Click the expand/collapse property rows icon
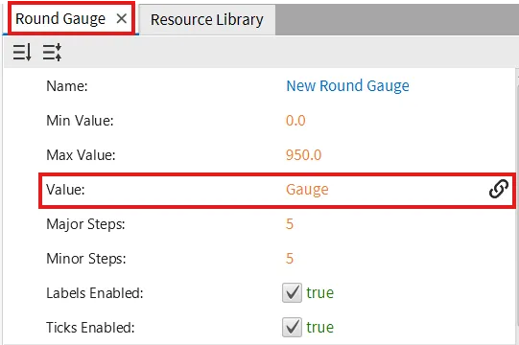519x345 pixels. point(52,52)
